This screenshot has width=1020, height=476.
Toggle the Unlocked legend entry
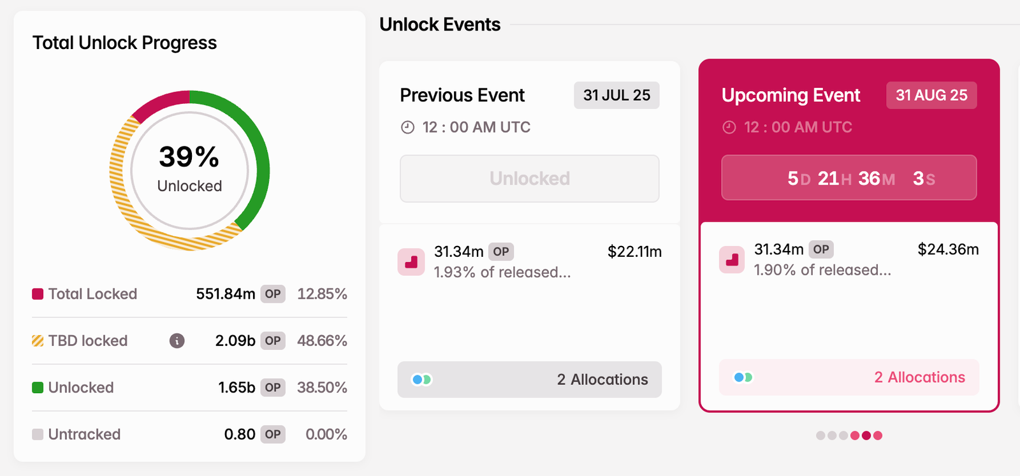80,387
